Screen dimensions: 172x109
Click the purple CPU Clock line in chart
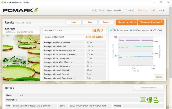pyautogui.click(x=136, y=40)
